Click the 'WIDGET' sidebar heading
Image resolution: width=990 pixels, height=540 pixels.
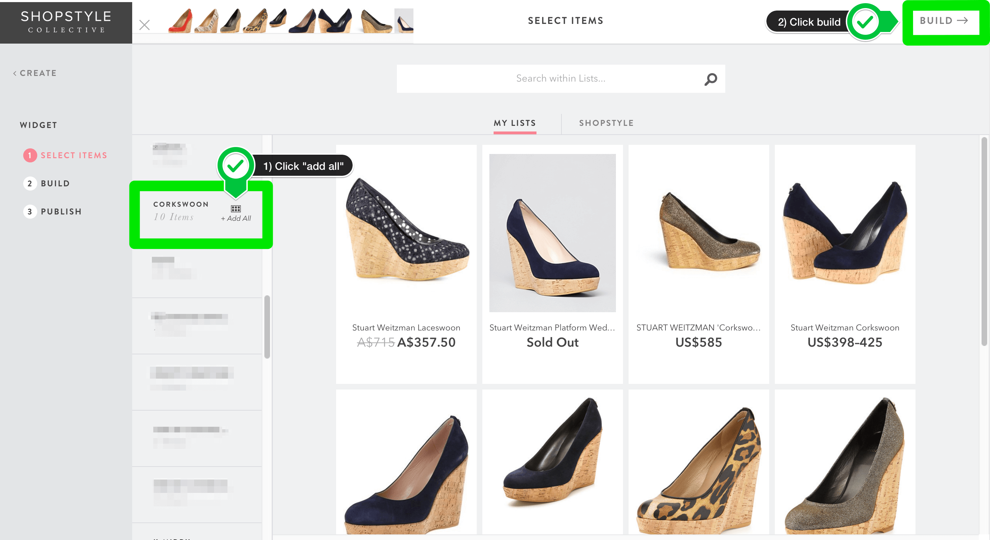(x=38, y=125)
